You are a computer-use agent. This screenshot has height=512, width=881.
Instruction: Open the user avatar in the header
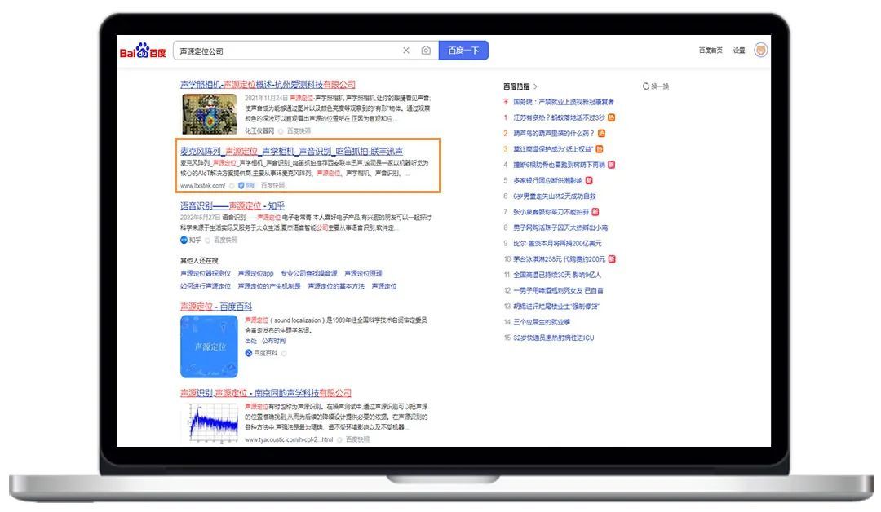click(761, 51)
